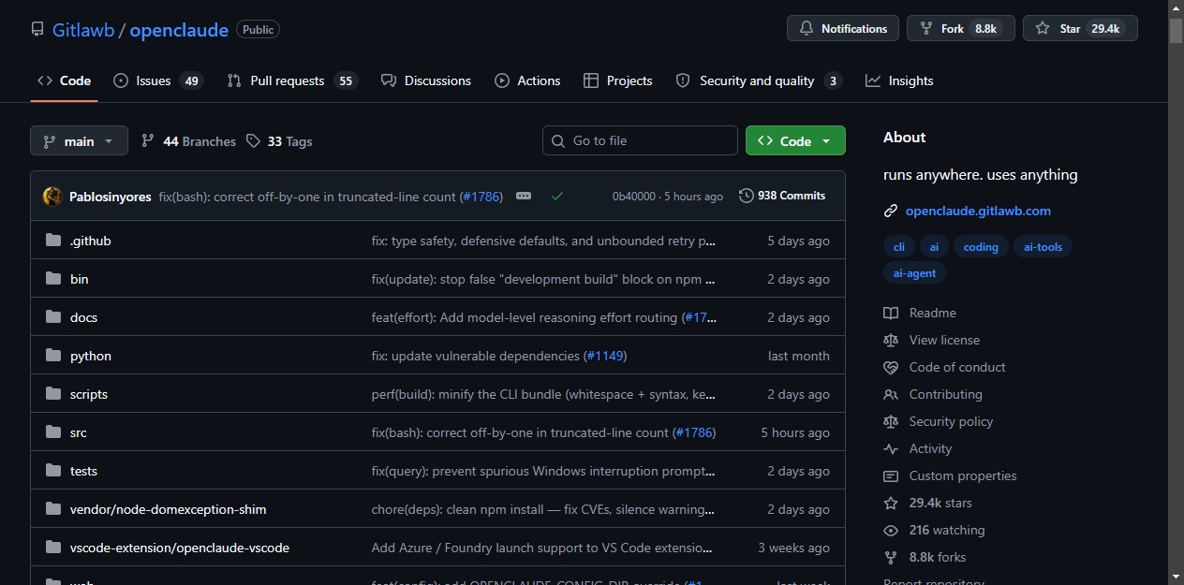Switch to the Discussions tab

pyautogui.click(x=426, y=80)
